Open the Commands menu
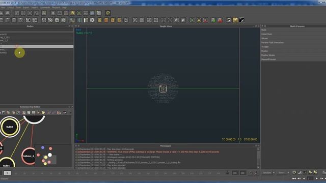The width and height of the screenshot is (326, 183). point(45,8)
